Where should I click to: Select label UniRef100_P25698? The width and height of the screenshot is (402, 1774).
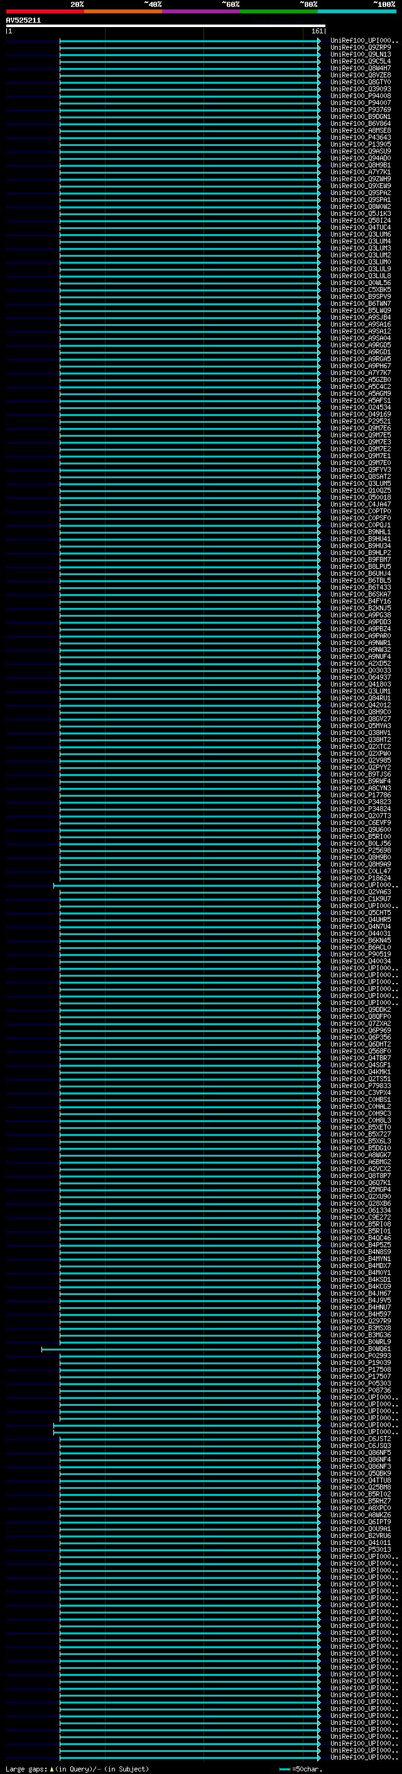pyautogui.click(x=361, y=851)
